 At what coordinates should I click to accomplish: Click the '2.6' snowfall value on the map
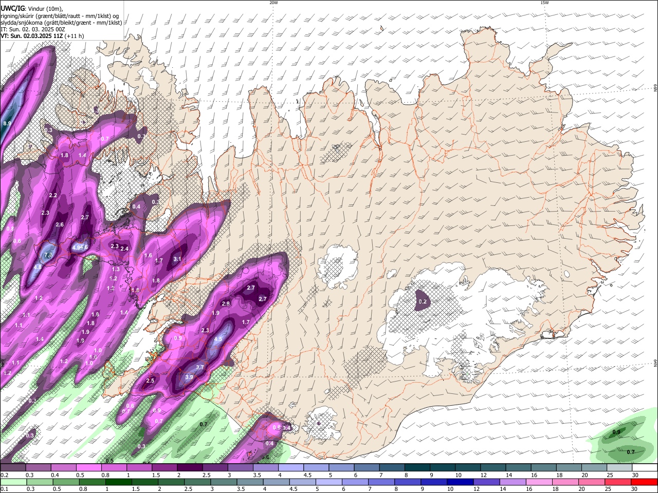[60, 224]
